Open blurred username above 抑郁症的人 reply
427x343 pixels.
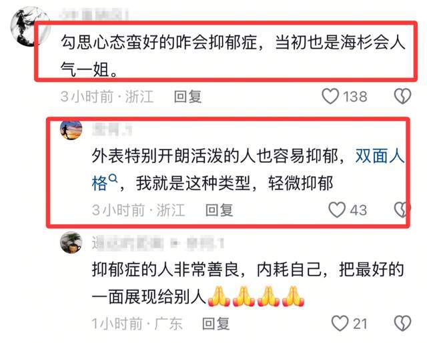pos(158,244)
